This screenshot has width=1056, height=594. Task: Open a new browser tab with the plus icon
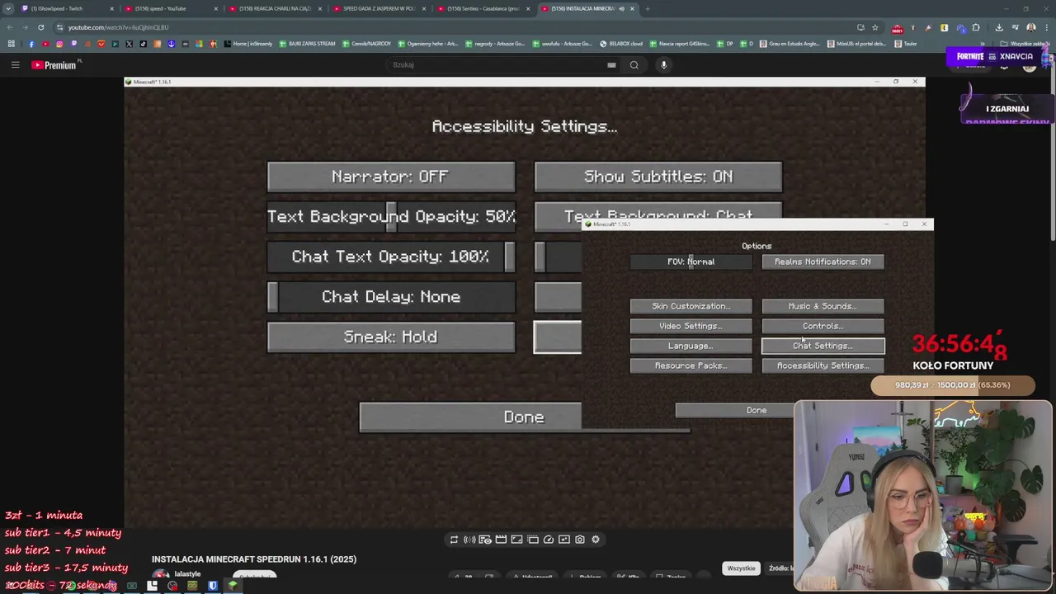pos(648,8)
